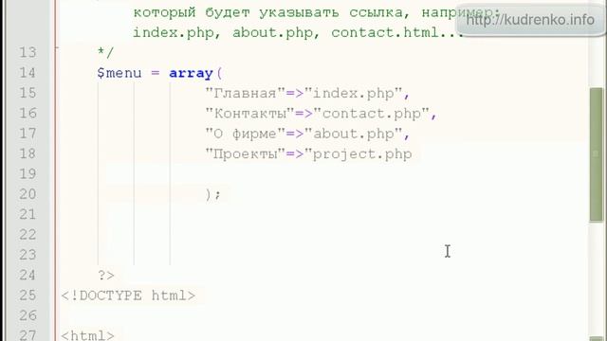Image resolution: width=607 pixels, height=341 pixels.
Task: Click the closing ); on line 20
Action: click(x=212, y=194)
